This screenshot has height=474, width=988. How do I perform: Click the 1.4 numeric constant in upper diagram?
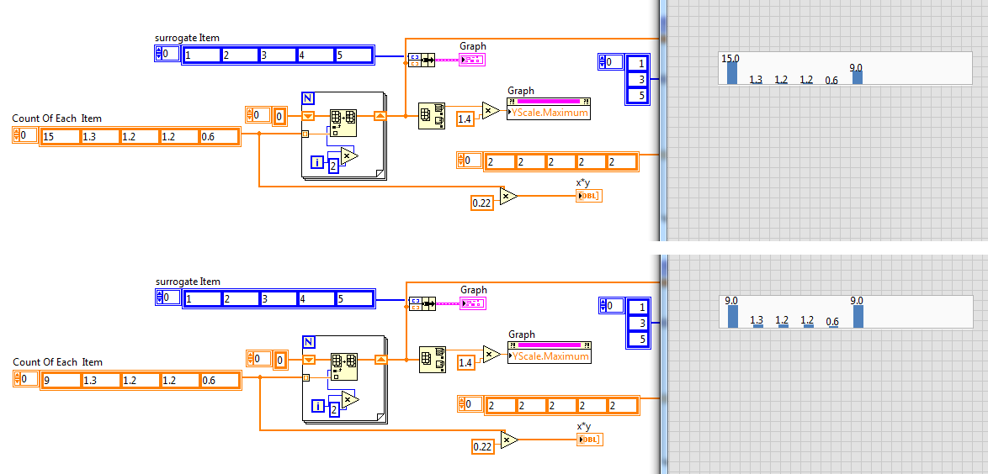466,119
